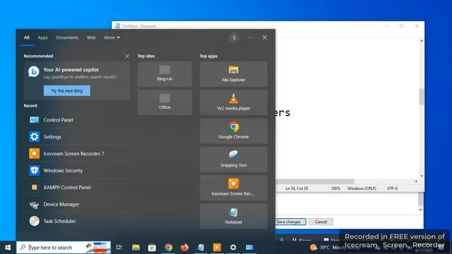Open Settings from the Recent list
452x254 pixels.
coord(76,136)
